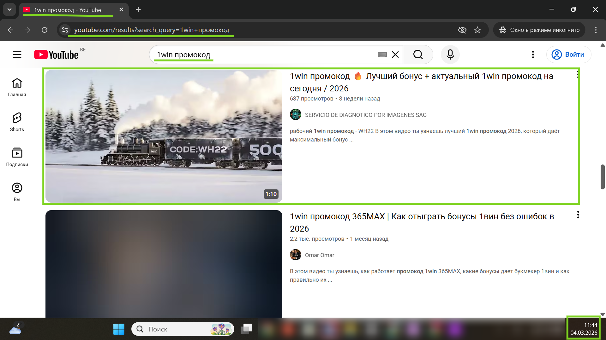Open the incognito window indicator button
Viewport: 606px width, 340px height.
click(539, 30)
